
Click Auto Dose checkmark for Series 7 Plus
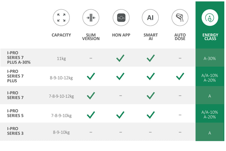tap(180, 76)
